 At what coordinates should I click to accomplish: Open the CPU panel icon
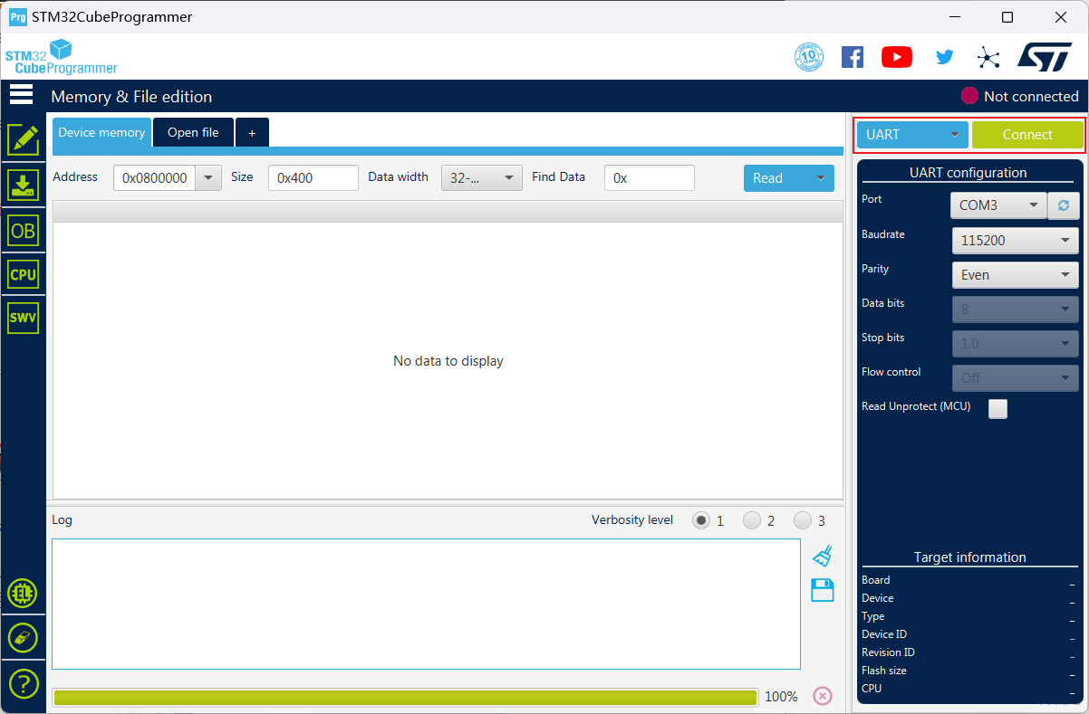(x=23, y=274)
